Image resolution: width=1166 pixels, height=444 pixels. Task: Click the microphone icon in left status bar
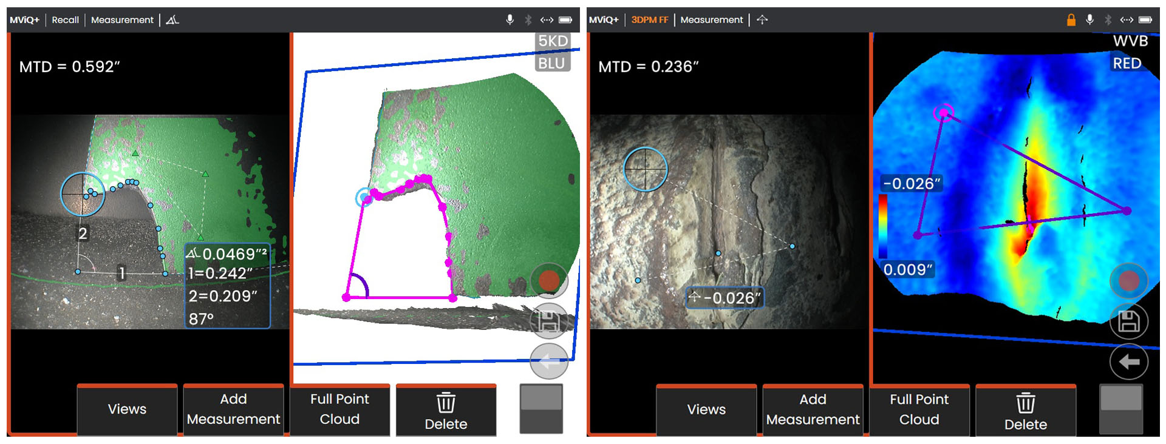(x=510, y=20)
